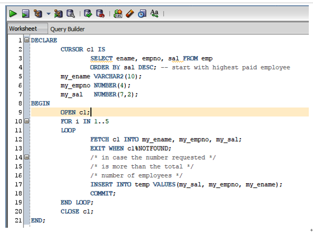
Task: Collapse the FOR loop fold on line 10
Action: coord(27,121)
